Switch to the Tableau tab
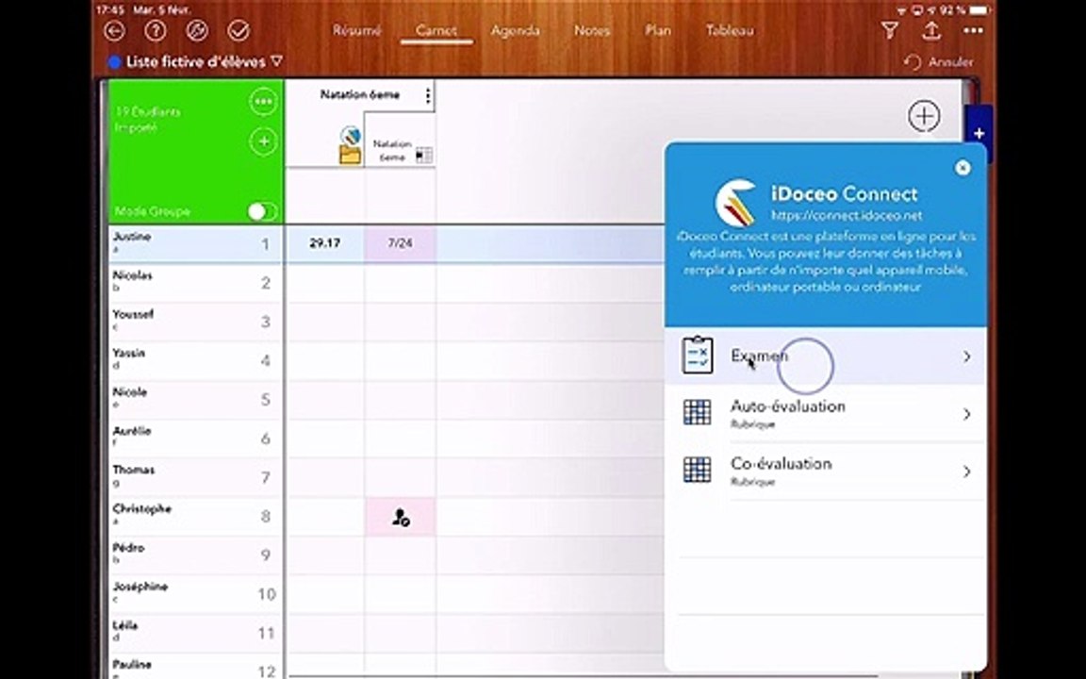Viewport: 1086px width, 679px height. pos(730,30)
